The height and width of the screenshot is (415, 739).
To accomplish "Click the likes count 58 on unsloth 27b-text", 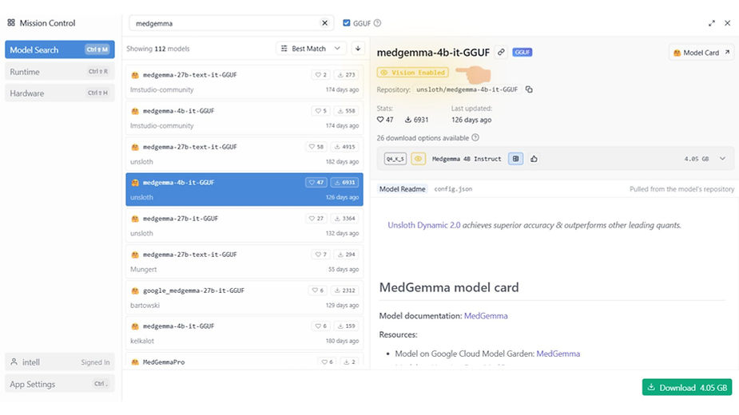I will click(316, 147).
